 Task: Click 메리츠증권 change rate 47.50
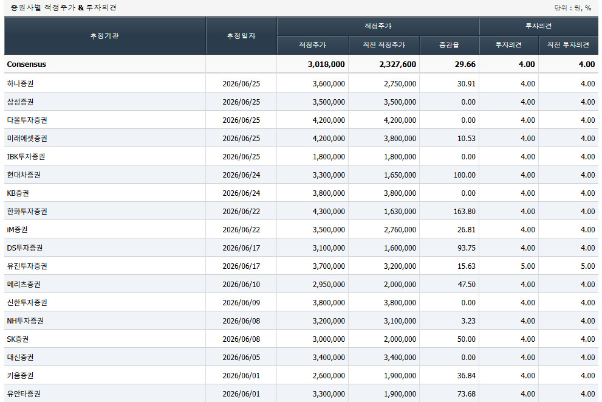(466, 285)
